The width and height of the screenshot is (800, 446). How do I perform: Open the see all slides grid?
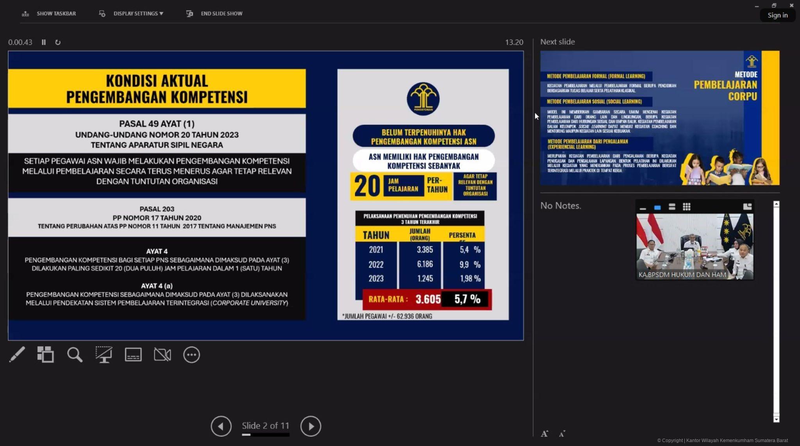(x=45, y=354)
